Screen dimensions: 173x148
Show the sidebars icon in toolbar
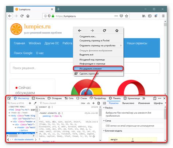coord(150,16)
